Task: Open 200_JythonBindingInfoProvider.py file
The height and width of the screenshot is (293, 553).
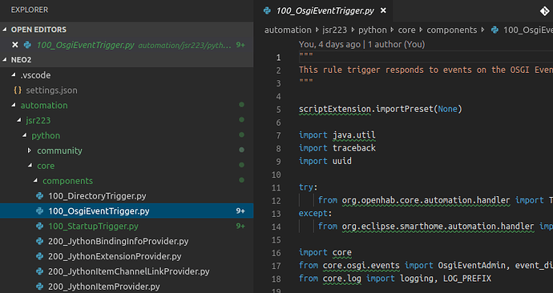Action: (x=118, y=241)
